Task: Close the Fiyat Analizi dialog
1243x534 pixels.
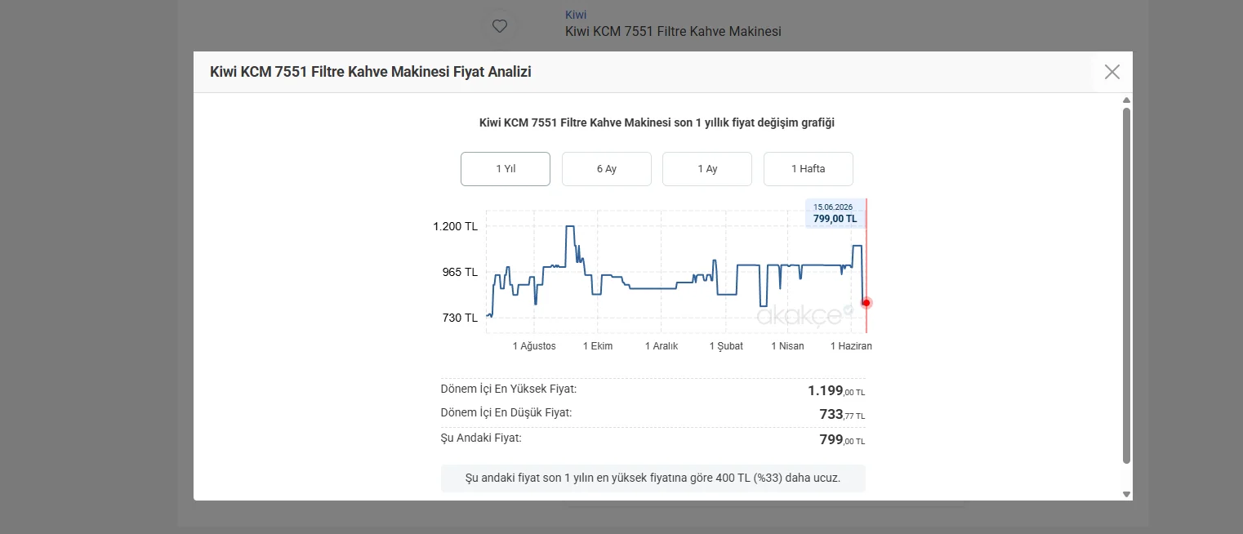Action: 1112,72
